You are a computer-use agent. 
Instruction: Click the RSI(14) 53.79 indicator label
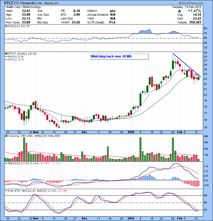[19, 26]
